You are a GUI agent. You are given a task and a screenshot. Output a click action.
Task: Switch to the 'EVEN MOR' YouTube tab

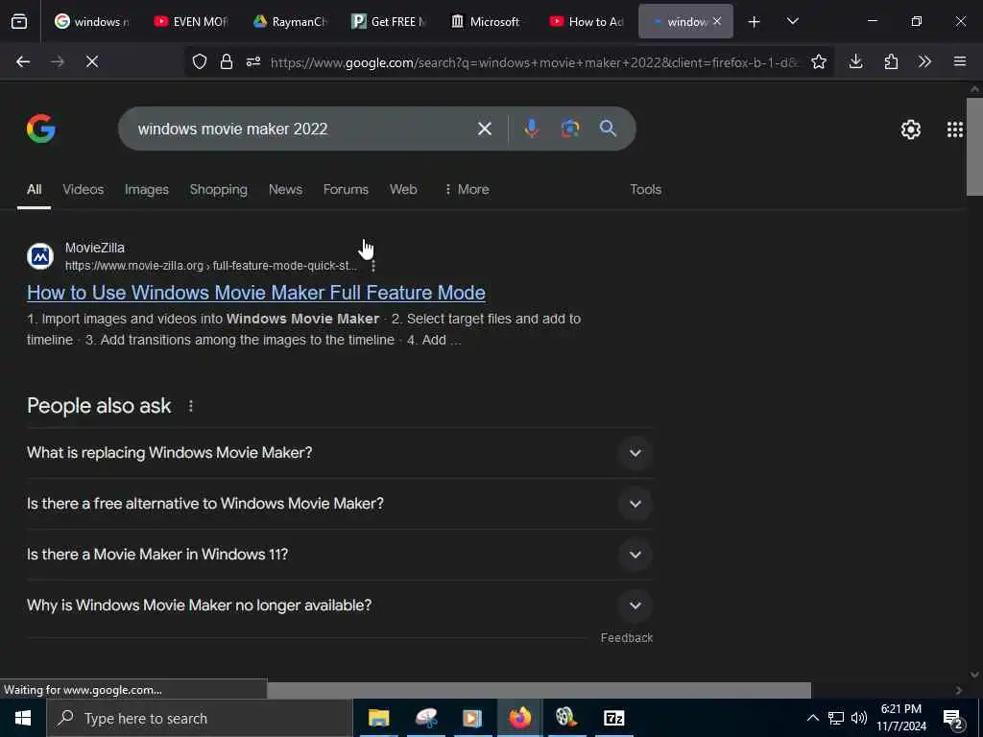point(191,21)
